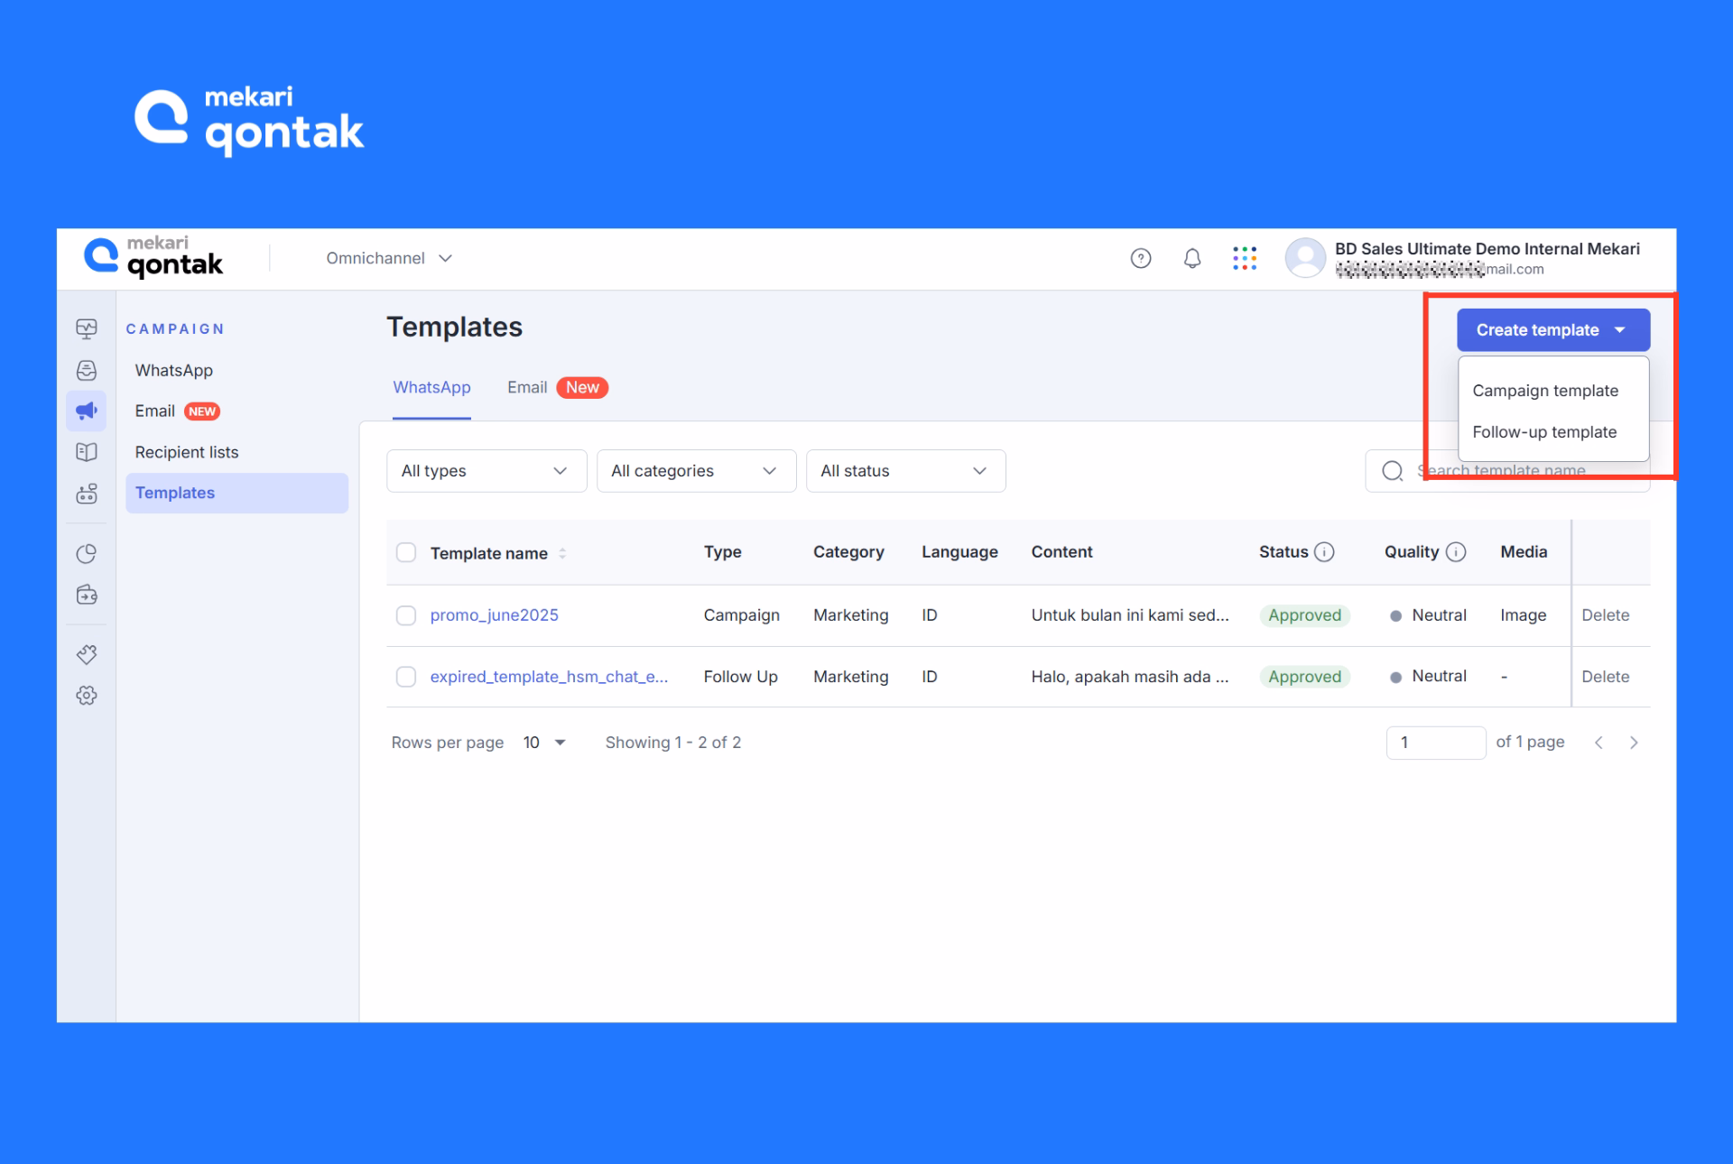The height and width of the screenshot is (1164, 1733).
Task: Click the Image media cell
Action: [x=1523, y=615]
